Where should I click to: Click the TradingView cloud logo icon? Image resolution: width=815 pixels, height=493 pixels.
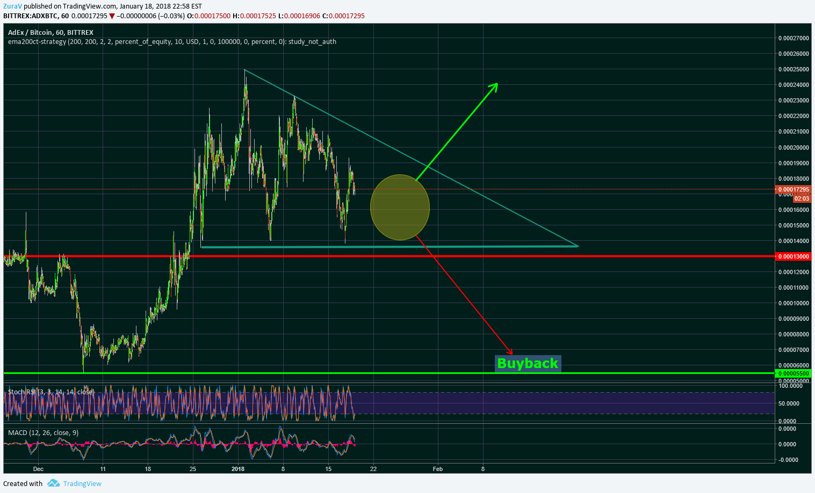pyautogui.click(x=53, y=483)
